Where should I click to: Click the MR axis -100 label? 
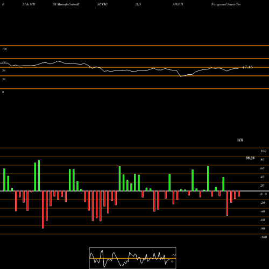point(264,237)
